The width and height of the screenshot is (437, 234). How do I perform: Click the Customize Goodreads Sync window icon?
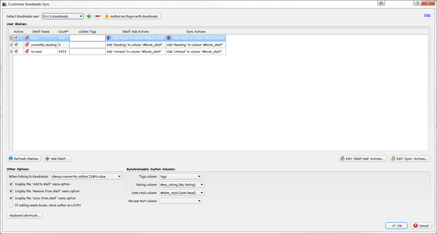[5, 4]
